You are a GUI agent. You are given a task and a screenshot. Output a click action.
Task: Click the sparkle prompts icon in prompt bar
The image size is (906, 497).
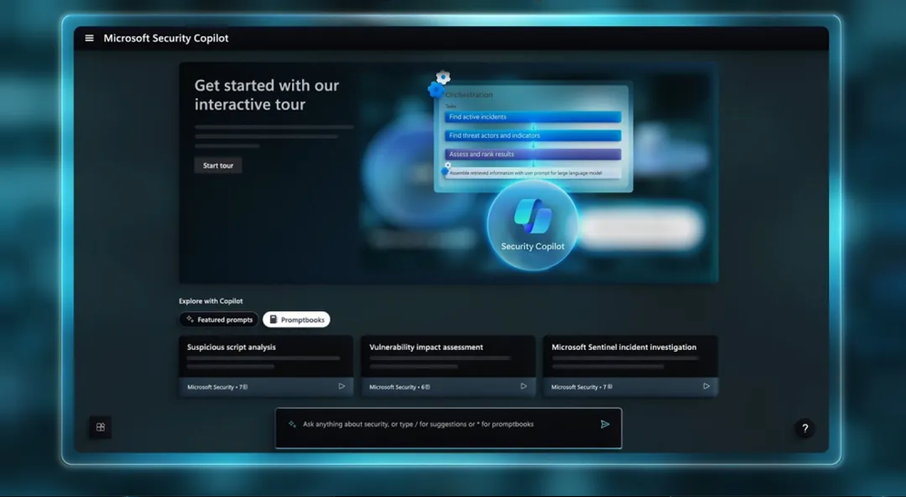tap(292, 424)
